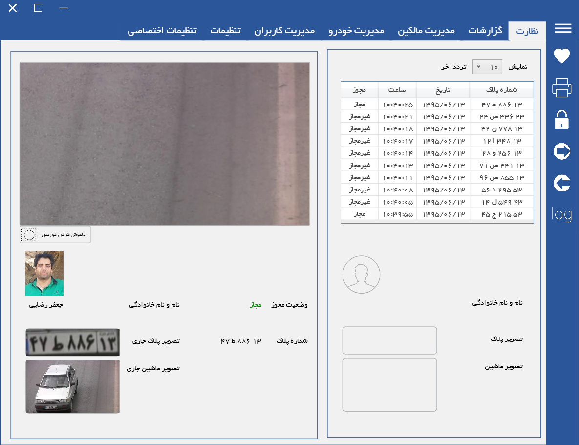The image size is (579, 445).
Task: Switch to the گزارشات tab
Action: coord(485,31)
